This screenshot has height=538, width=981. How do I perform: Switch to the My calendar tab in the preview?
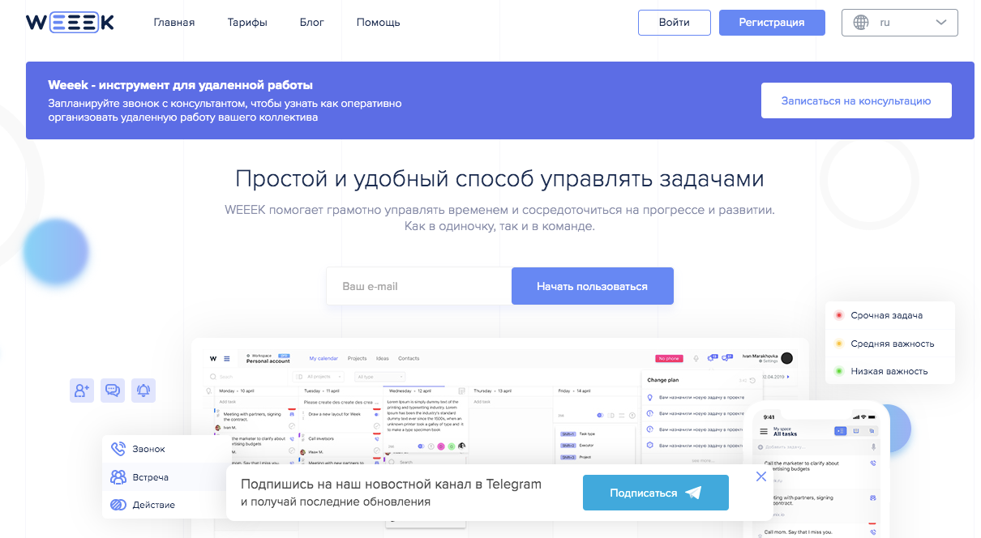[x=323, y=359]
